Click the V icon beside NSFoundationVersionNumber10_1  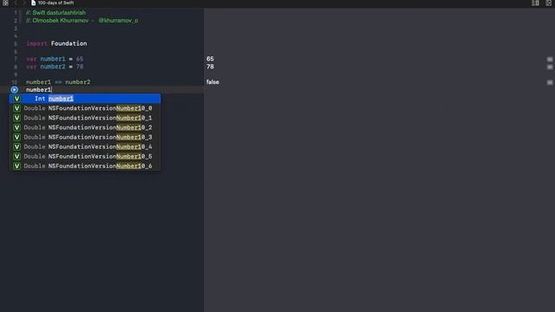click(16, 118)
